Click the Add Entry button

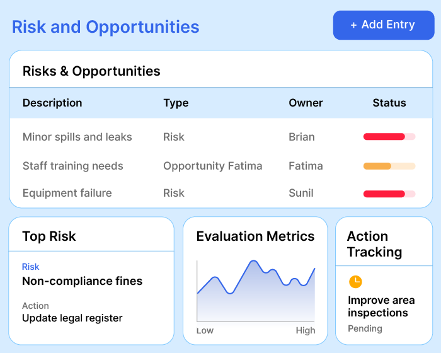pos(383,25)
